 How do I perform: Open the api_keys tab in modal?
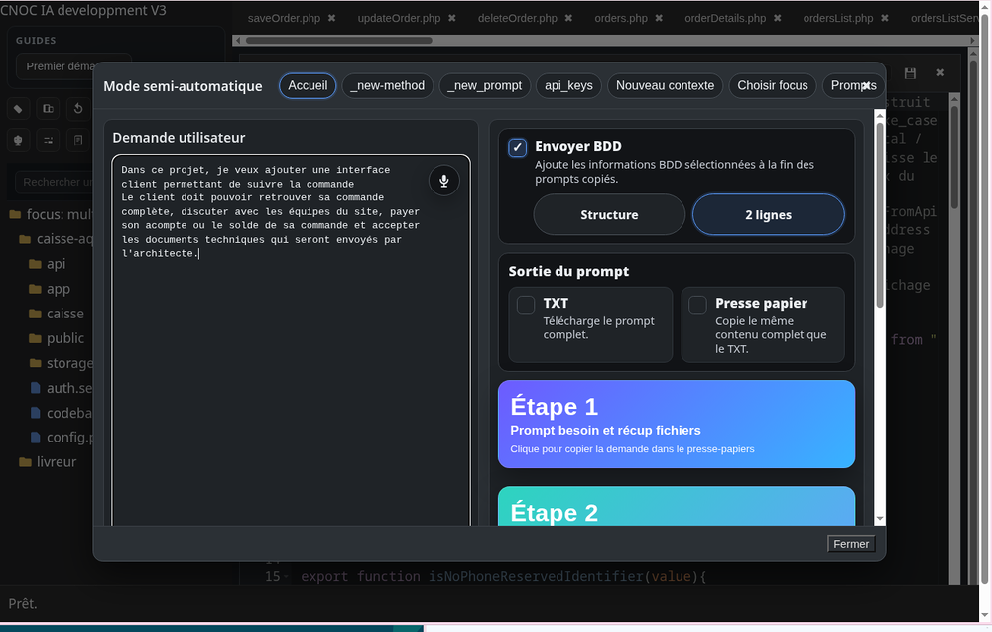(x=568, y=86)
